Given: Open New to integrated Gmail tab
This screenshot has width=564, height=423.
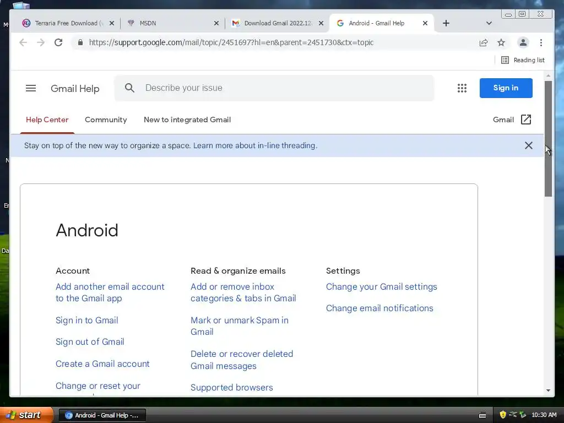Looking at the screenshot, I should coord(187,120).
